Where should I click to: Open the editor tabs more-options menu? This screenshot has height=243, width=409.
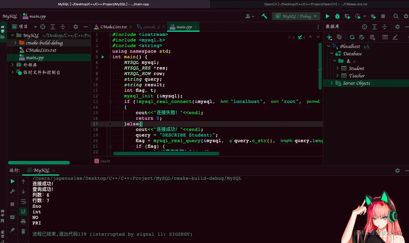pyautogui.click(x=318, y=27)
